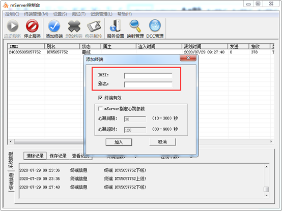This screenshot has width=282, height=211.
Task: Click the 加入 button in dialog
Action: pyautogui.click(x=119, y=142)
